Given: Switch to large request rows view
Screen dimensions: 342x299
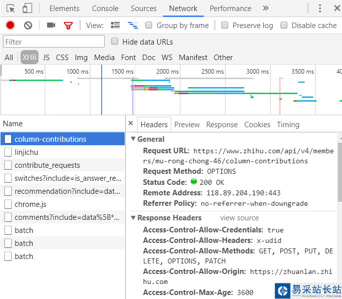Looking at the screenshot, I should pos(115,26).
